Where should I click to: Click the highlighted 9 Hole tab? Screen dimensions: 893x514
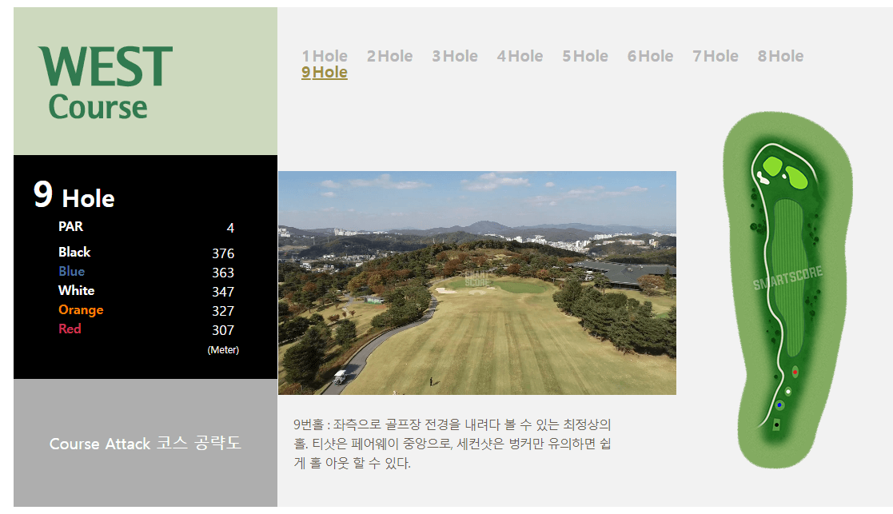[x=325, y=72]
